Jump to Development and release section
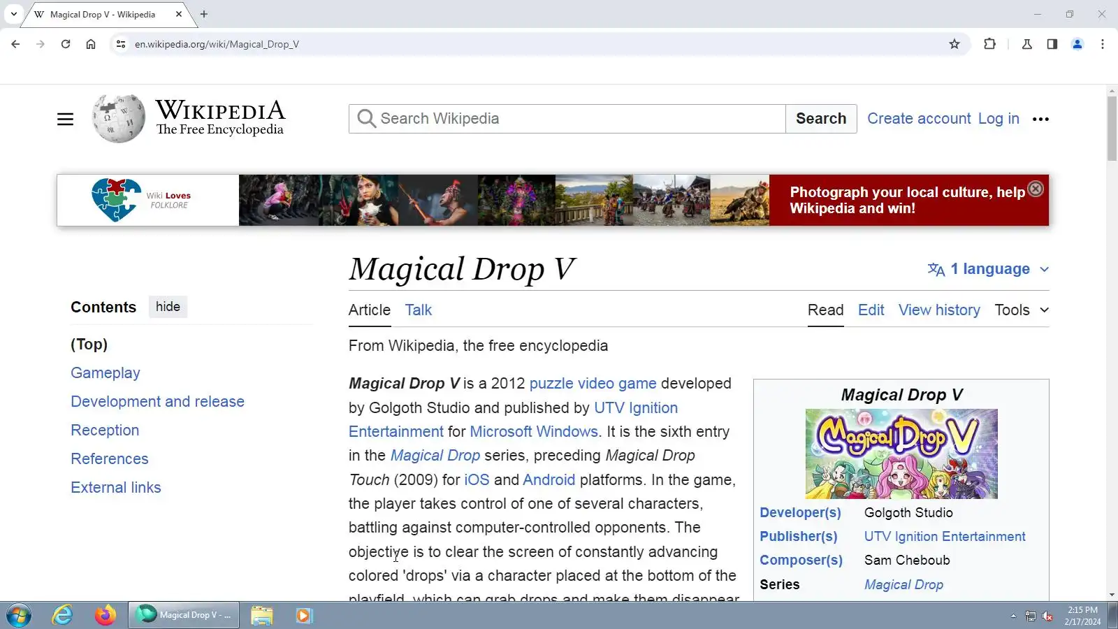The width and height of the screenshot is (1118, 629). pos(158,402)
